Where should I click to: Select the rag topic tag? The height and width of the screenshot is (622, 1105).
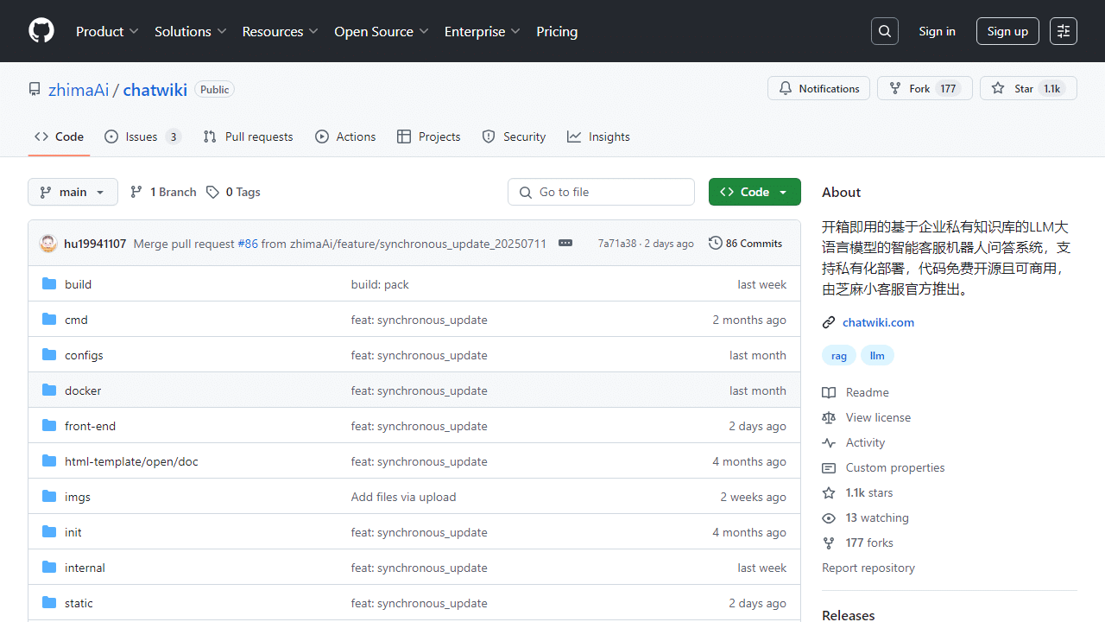(839, 355)
